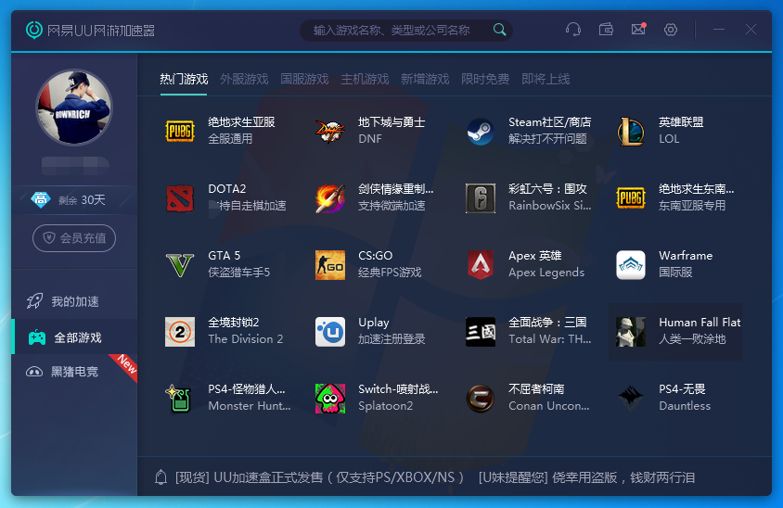
Task: Open the settings gear icon
Action: 671,30
